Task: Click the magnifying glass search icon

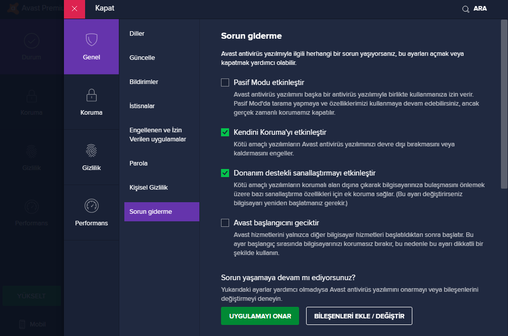Action: coord(466,9)
